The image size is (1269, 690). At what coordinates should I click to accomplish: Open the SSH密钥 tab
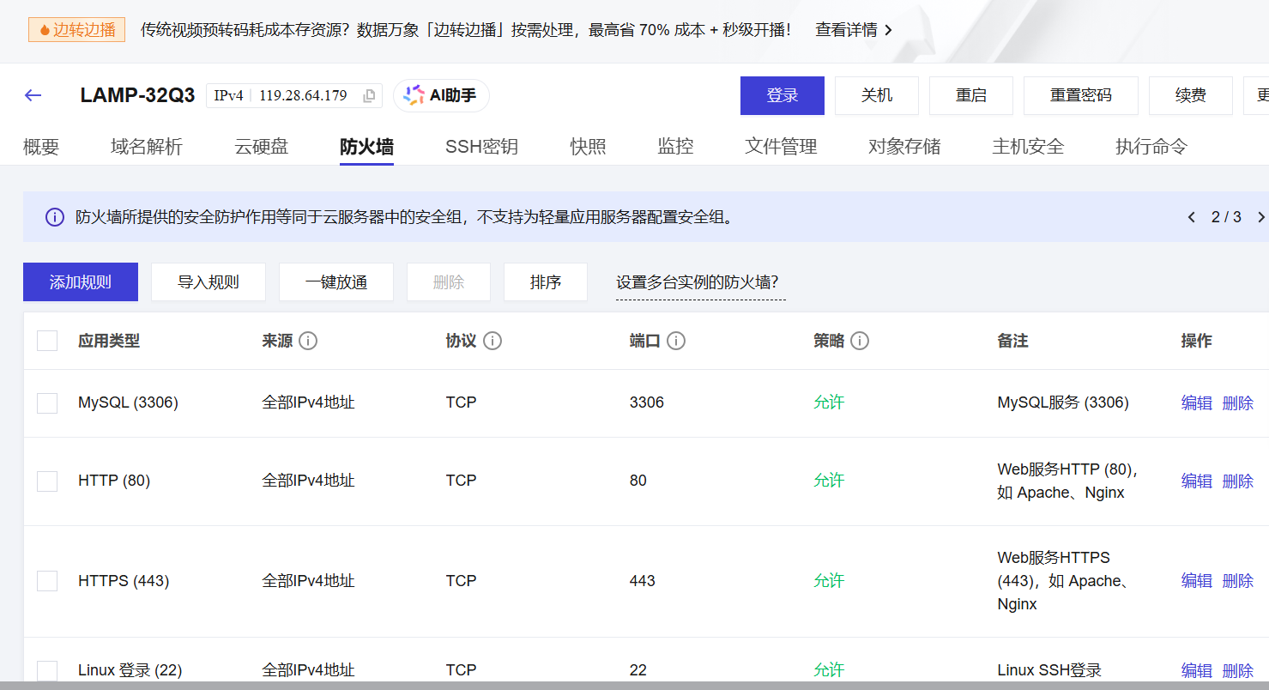[x=481, y=147]
